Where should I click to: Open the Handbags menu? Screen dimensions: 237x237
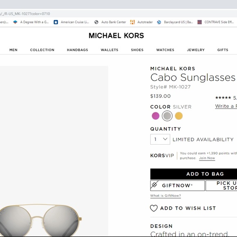[78, 50]
